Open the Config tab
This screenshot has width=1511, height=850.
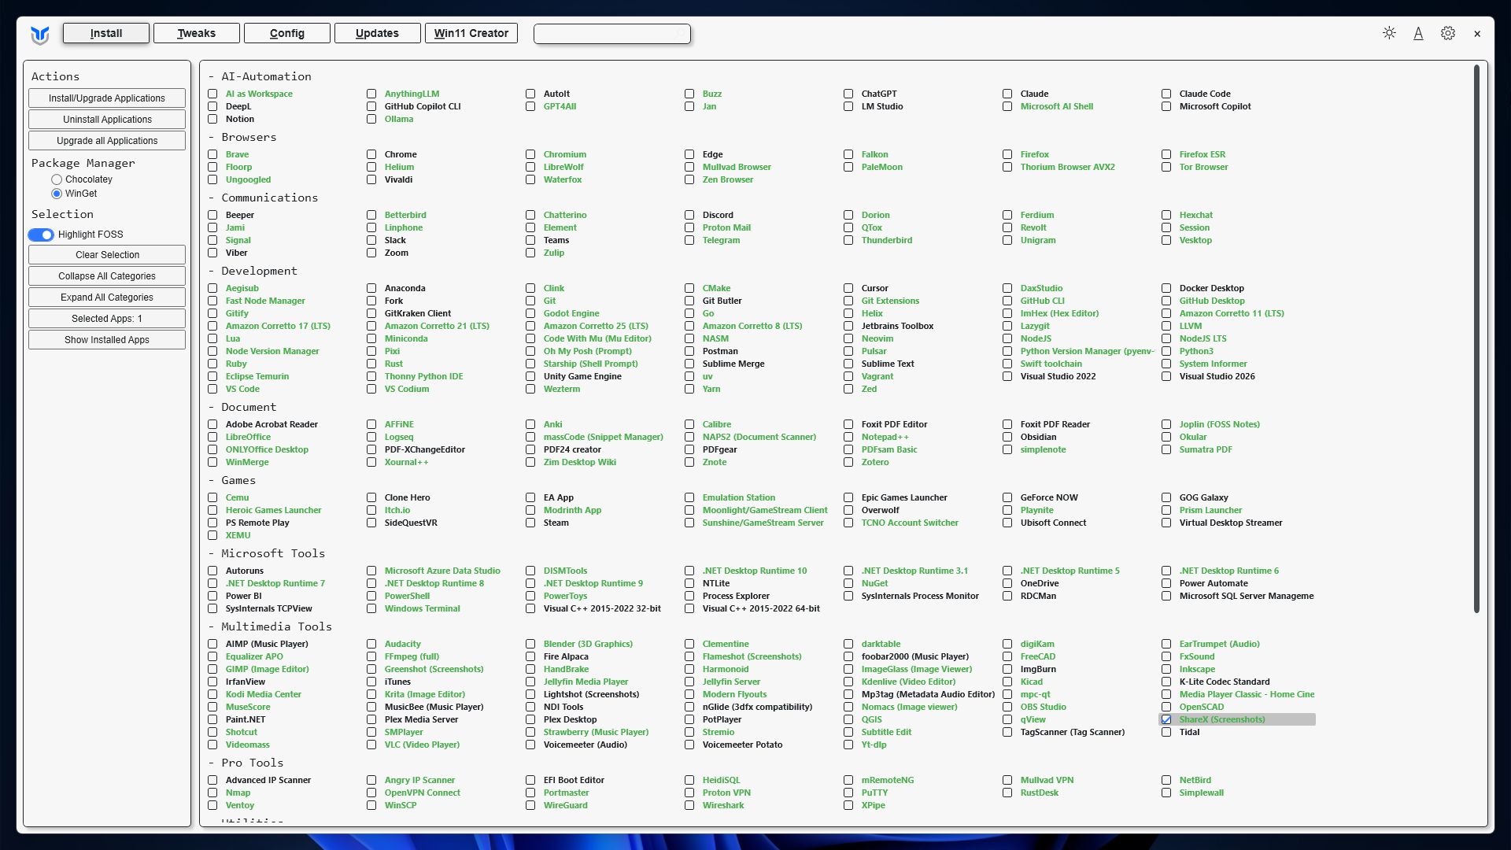[287, 33]
